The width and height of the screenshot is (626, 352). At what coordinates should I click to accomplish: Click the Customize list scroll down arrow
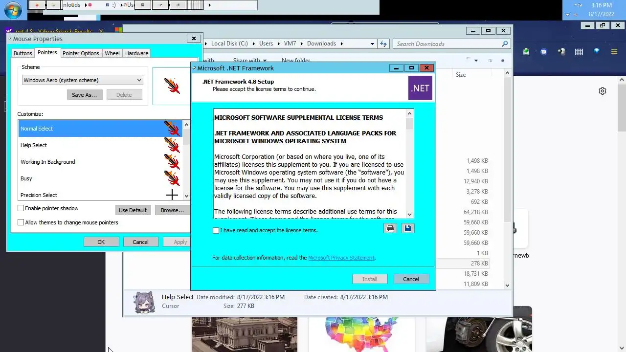(x=186, y=196)
